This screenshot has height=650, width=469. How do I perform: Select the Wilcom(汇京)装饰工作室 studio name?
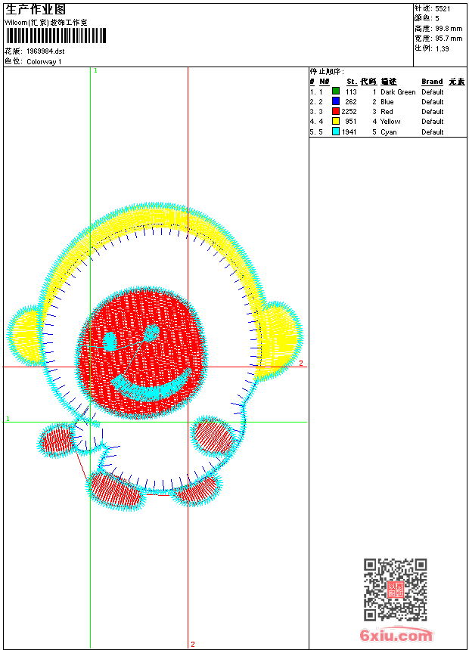tap(46, 23)
